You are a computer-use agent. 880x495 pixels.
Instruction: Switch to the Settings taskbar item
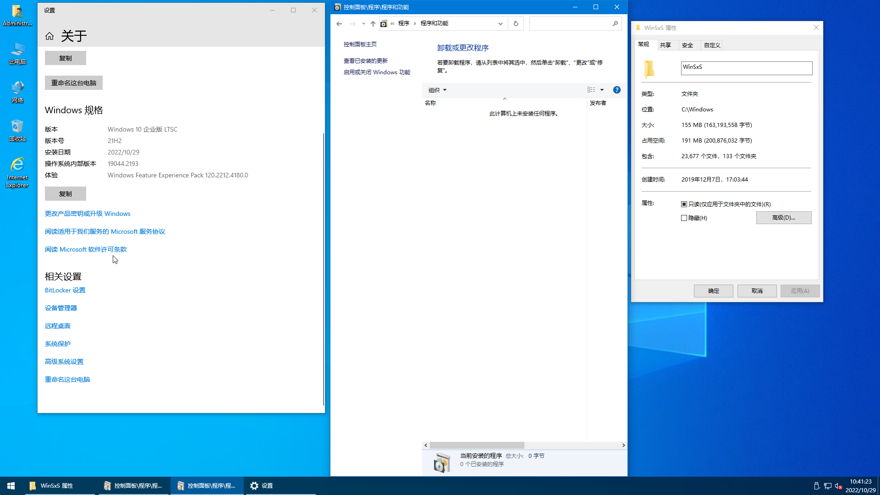280,485
